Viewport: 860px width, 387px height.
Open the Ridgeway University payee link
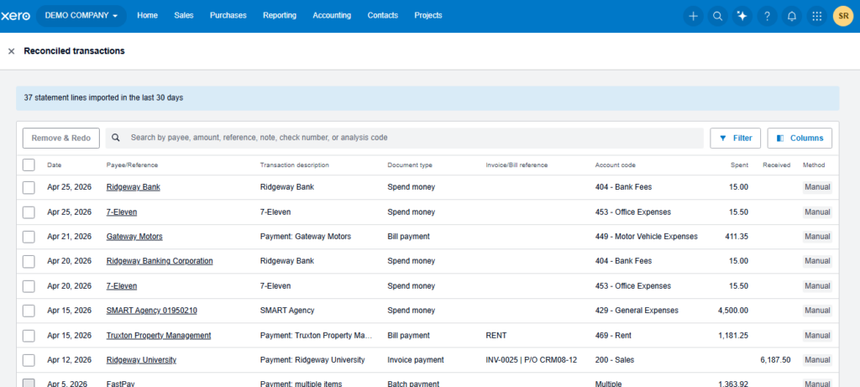pyautogui.click(x=141, y=359)
